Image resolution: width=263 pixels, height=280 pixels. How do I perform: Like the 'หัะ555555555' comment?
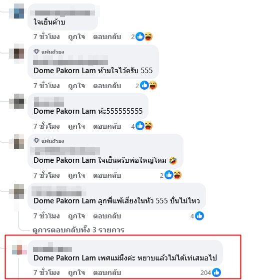point(76,126)
